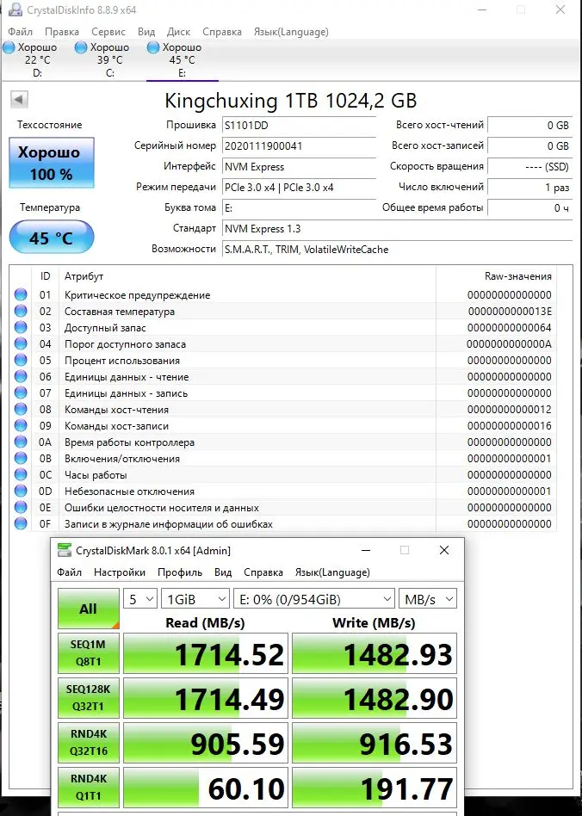Click the serial number field 2020111900041

(x=299, y=146)
